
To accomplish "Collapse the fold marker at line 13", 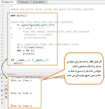I will [10, 44].
